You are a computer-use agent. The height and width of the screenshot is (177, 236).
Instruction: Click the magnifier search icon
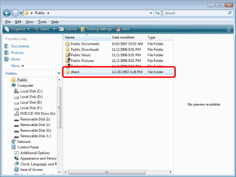230,13
